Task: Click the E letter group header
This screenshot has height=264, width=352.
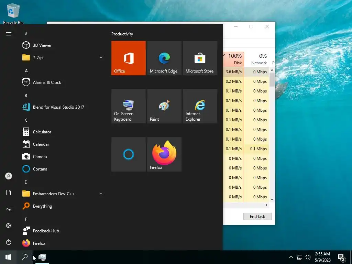Action: [26, 182]
